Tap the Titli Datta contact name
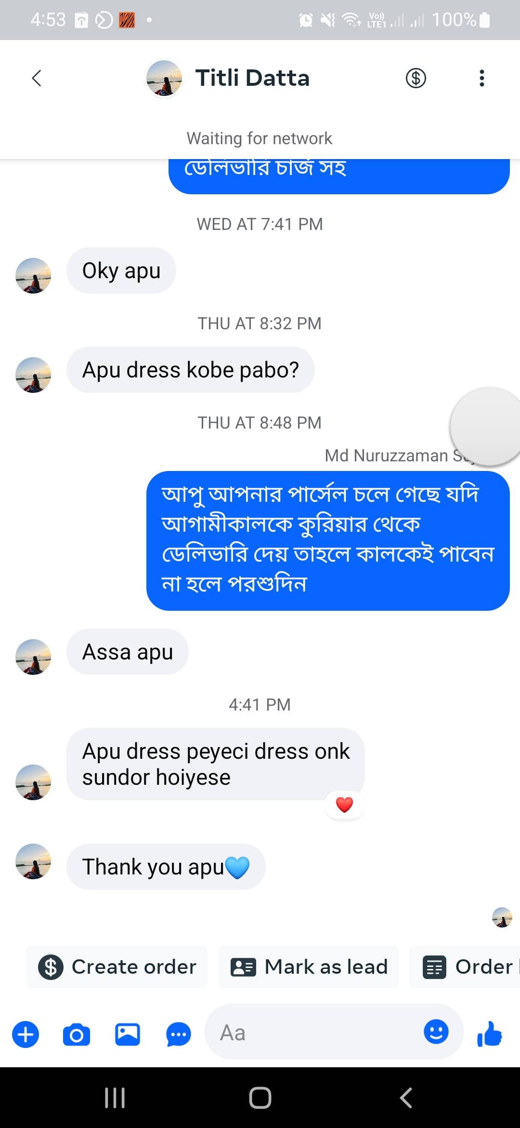The image size is (520, 1128). pyautogui.click(x=252, y=78)
